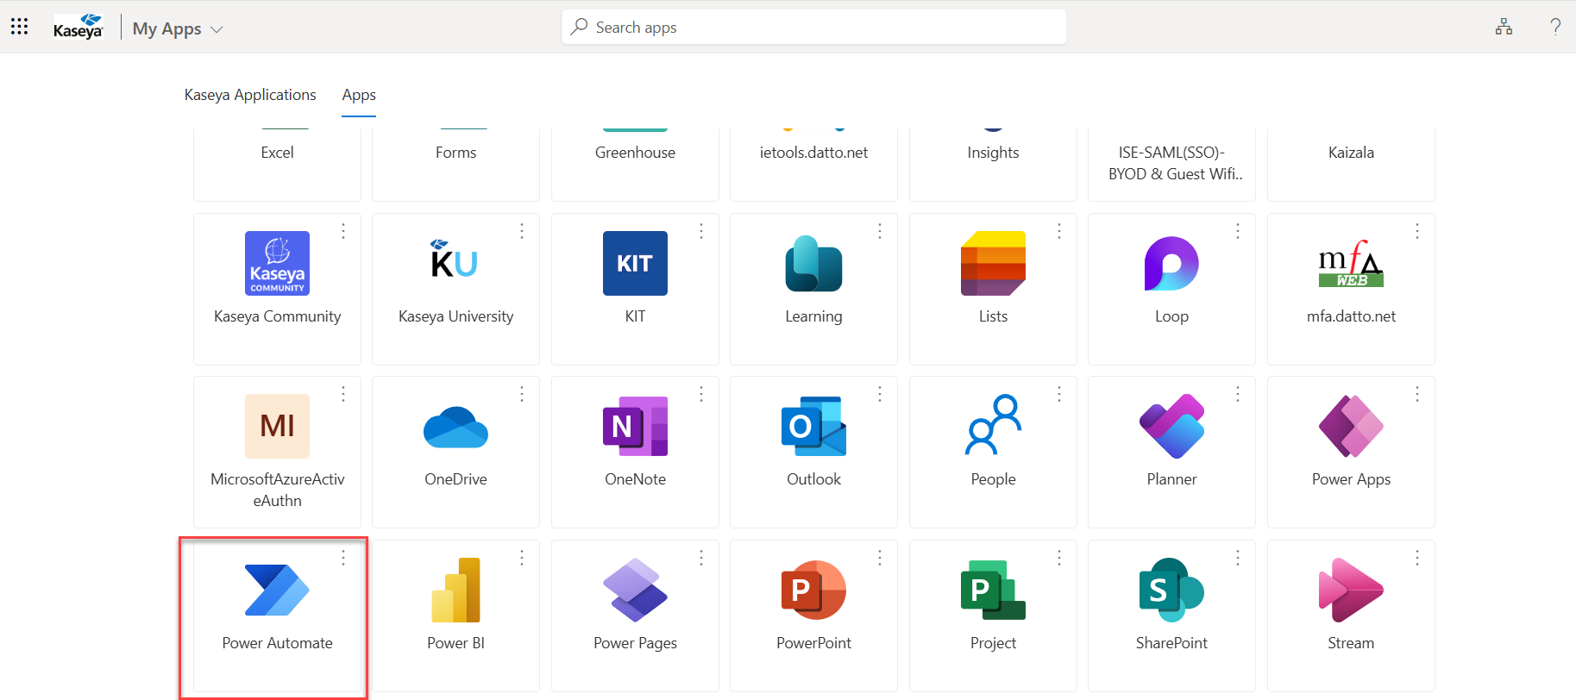
Task: Open the KIT app icon
Action: coord(635,263)
